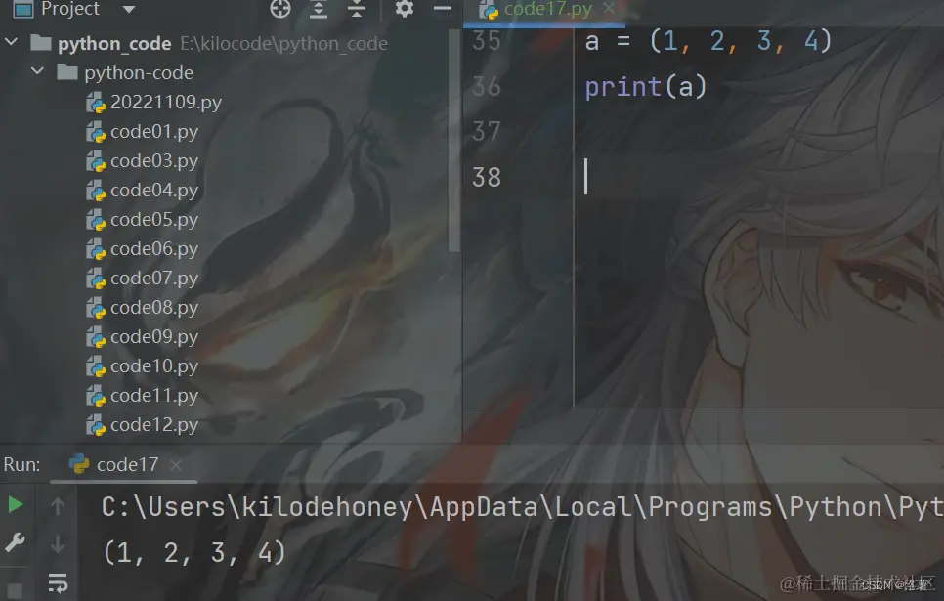Close the code17 run tab
This screenshot has width=944, height=601.
tap(175, 465)
